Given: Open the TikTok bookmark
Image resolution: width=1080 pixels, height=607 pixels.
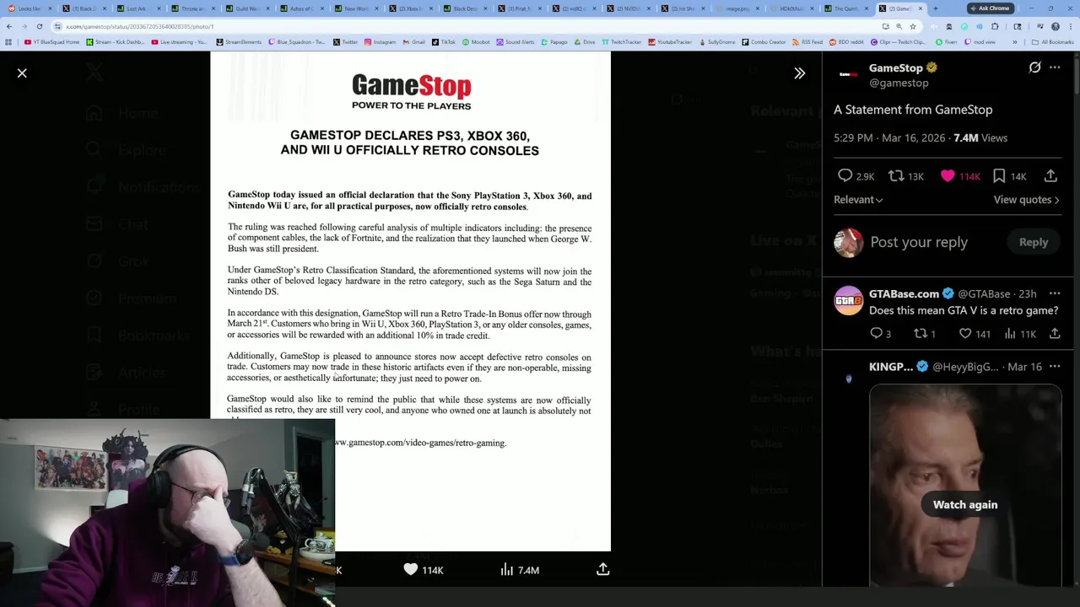Looking at the screenshot, I should 444,42.
